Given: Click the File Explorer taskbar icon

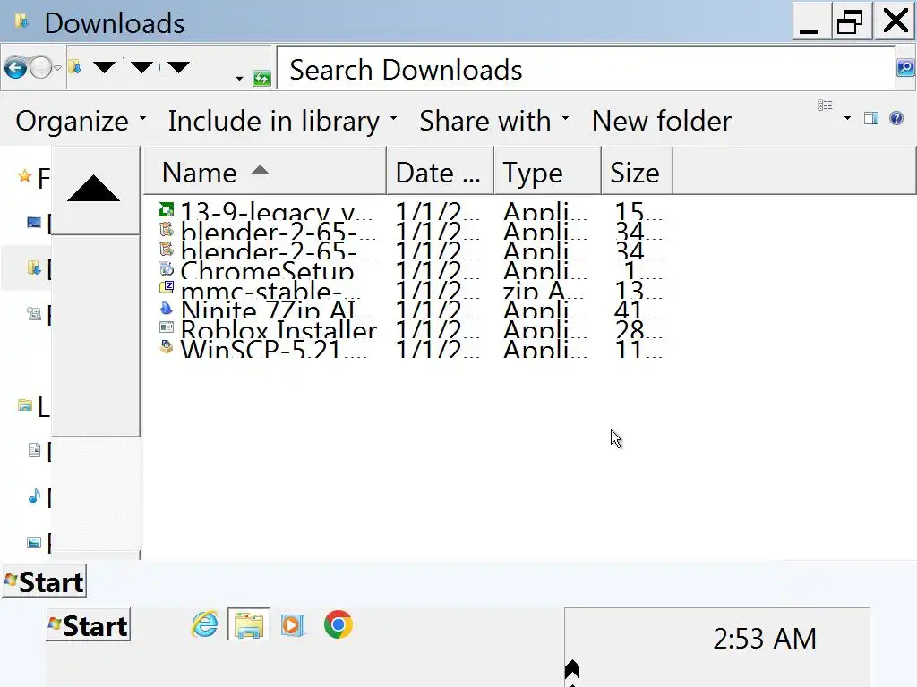Looking at the screenshot, I should pos(249,624).
